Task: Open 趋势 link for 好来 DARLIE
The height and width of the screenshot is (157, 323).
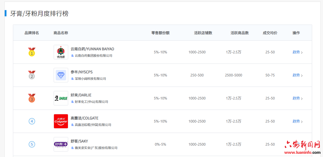Action: pos(297,98)
